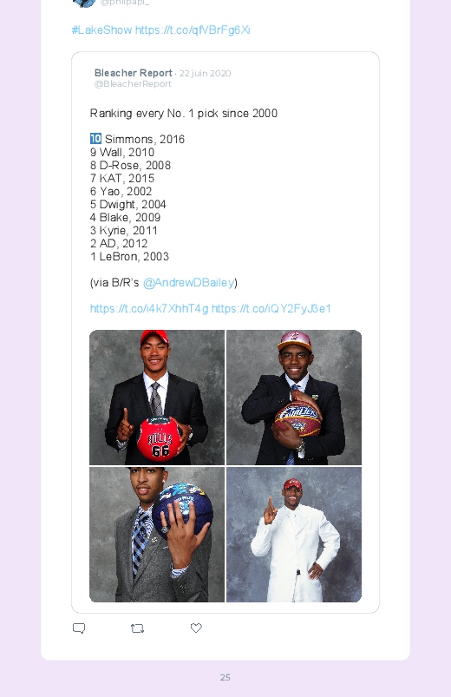Open photo of player in white suit
Screen dimensions: 451x697
click(294, 535)
